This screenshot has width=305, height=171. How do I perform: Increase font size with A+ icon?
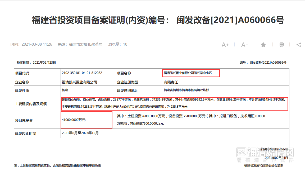(225, 45)
